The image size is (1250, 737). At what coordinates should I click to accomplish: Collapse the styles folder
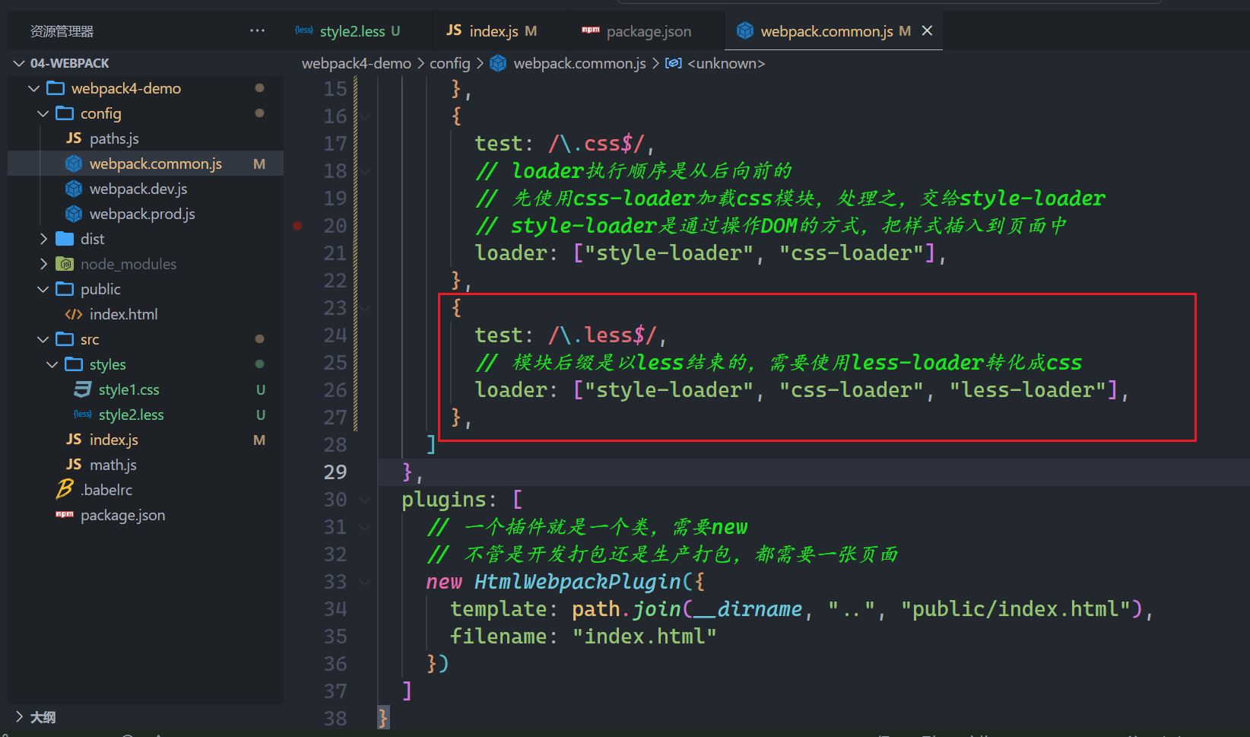tap(52, 364)
